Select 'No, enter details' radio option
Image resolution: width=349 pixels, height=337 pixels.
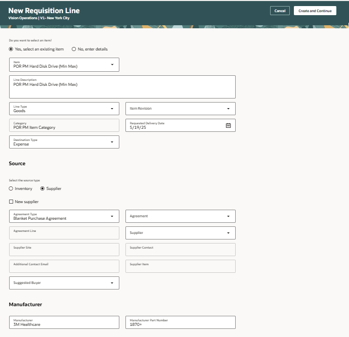click(x=74, y=49)
